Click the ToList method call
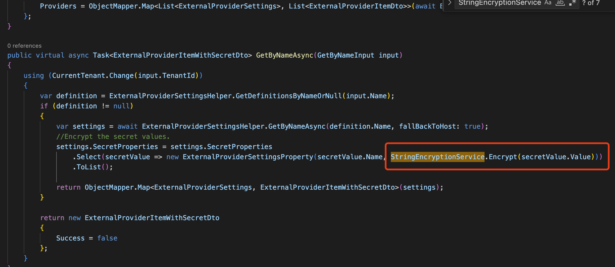Screen dimensions: 615x267 click(89, 167)
